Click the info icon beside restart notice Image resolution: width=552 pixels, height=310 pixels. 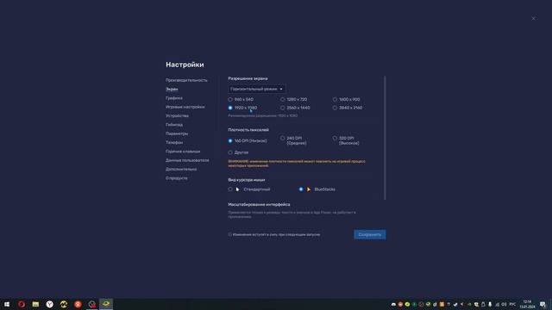(230, 234)
